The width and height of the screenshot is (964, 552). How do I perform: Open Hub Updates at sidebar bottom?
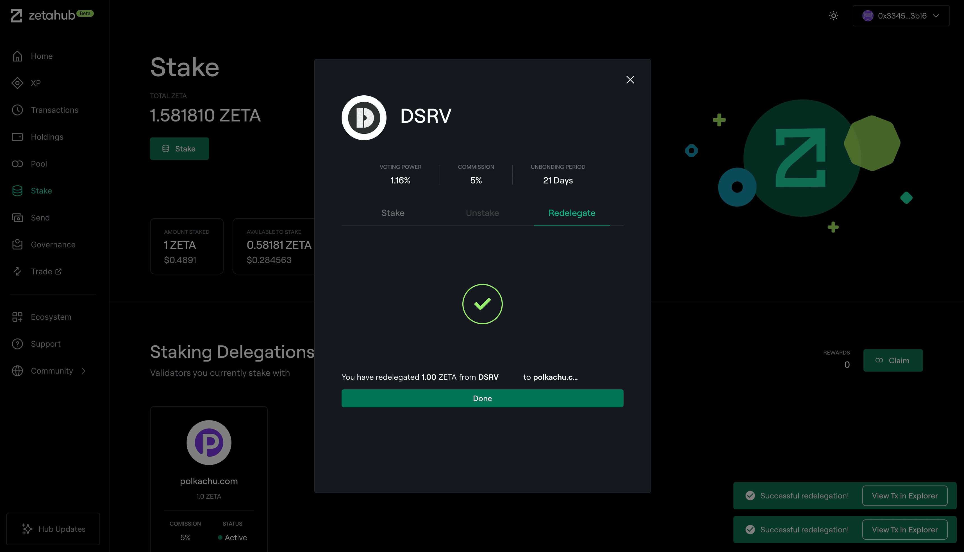(x=53, y=529)
